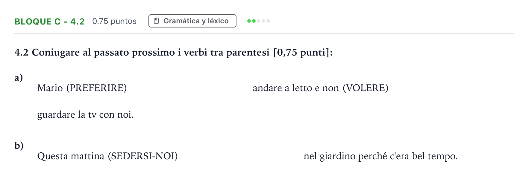Click the text guardare la tv con noi
This screenshot has width=528, height=196.
point(85,115)
